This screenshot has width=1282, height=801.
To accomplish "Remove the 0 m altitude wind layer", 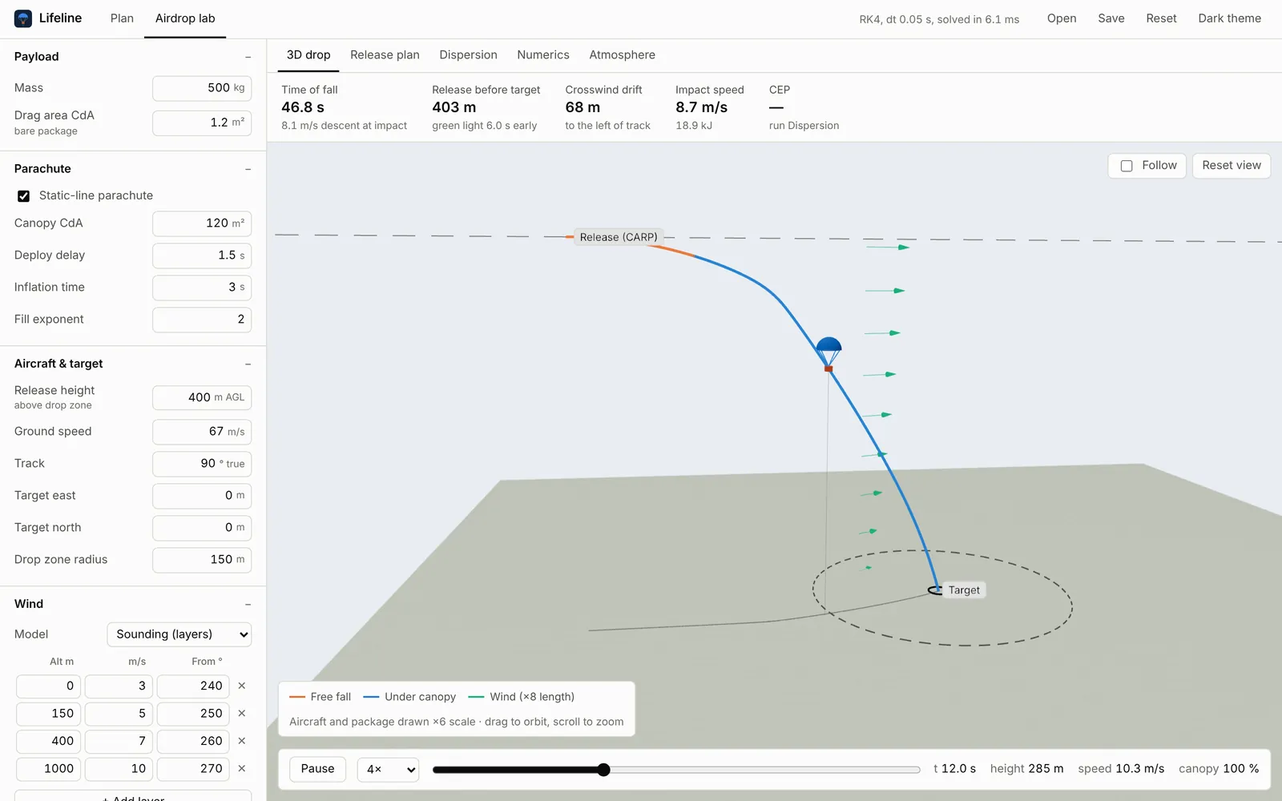I will [242, 686].
